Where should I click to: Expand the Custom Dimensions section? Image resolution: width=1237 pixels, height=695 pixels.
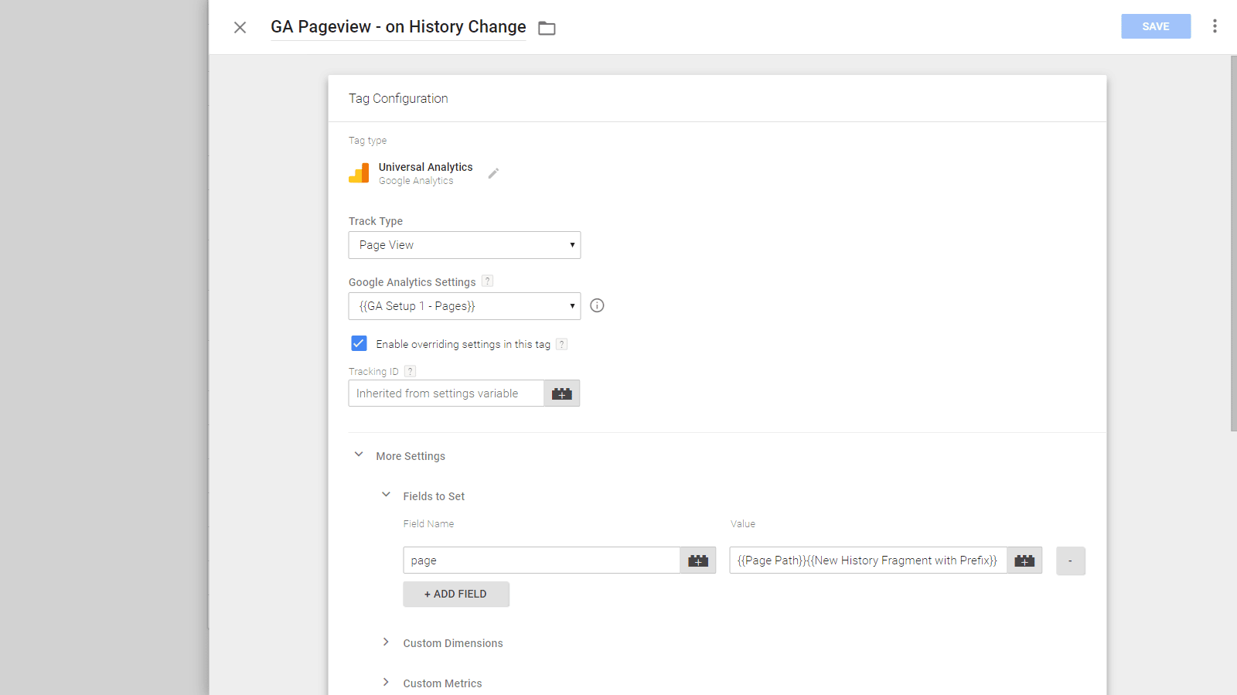(386, 642)
